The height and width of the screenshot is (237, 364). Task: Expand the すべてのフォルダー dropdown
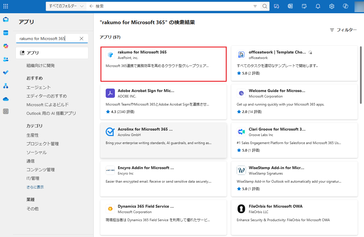[66, 6]
